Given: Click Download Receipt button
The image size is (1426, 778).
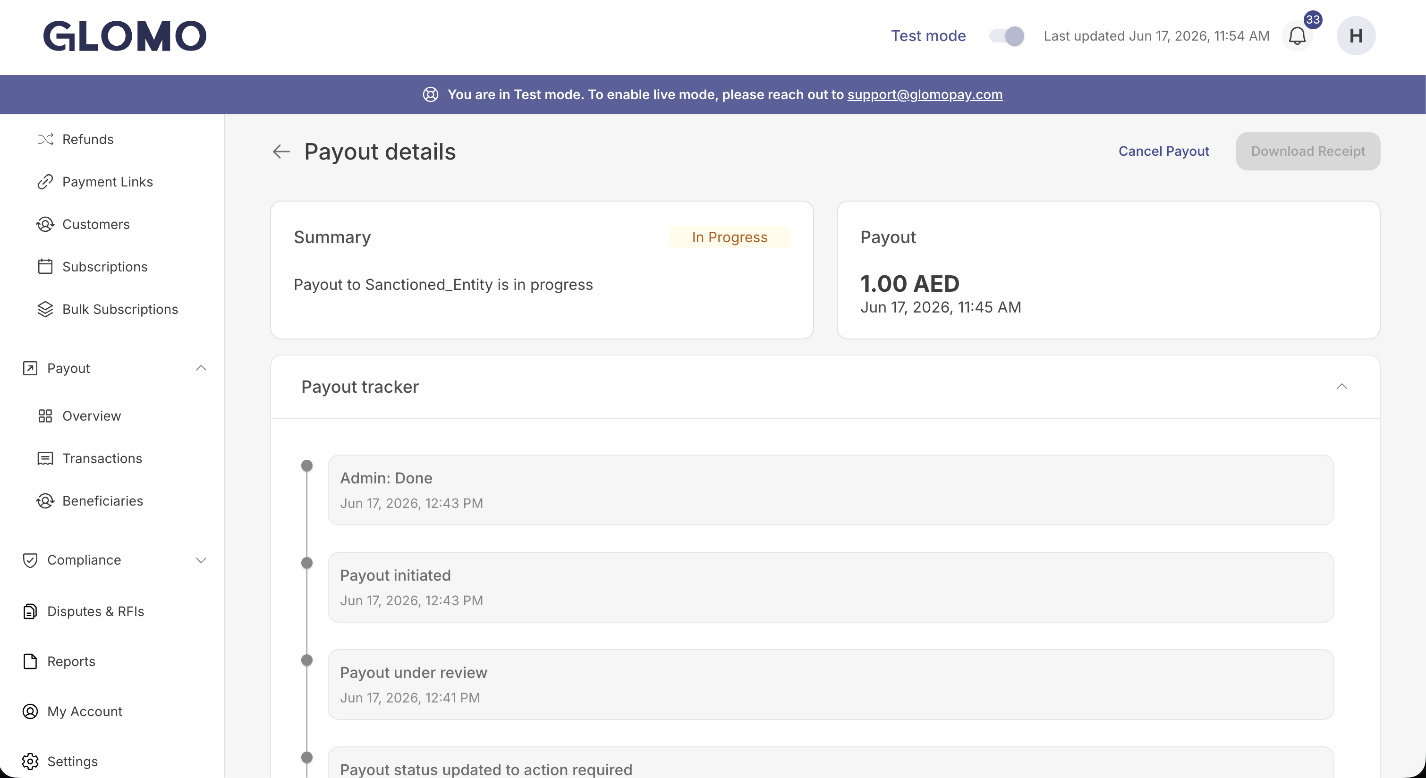Looking at the screenshot, I should (x=1308, y=152).
